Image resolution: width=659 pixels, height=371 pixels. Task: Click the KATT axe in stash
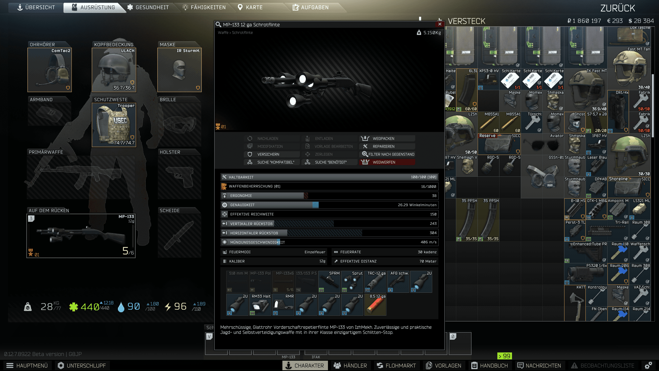click(575, 303)
